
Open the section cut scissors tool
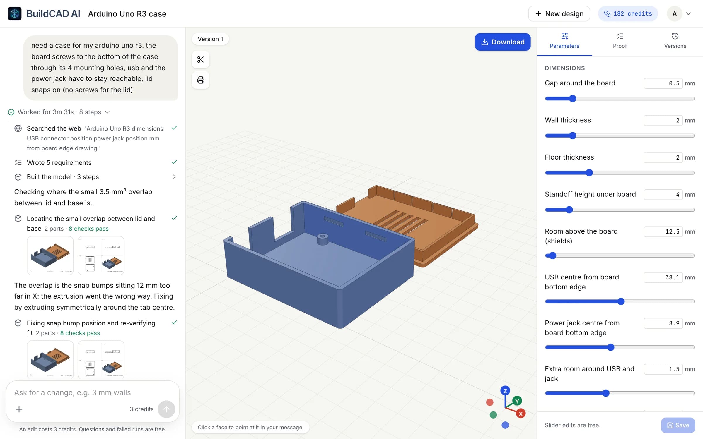click(x=201, y=59)
